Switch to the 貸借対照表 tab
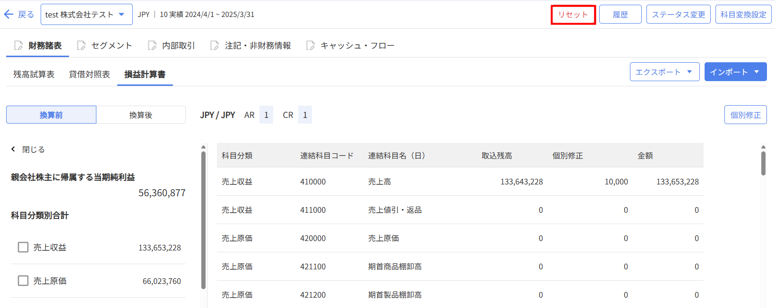This screenshot has width=775, height=308. [x=89, y=75]
